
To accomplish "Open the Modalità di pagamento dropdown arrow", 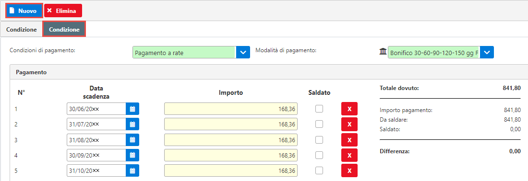I will tap(487, 52).
